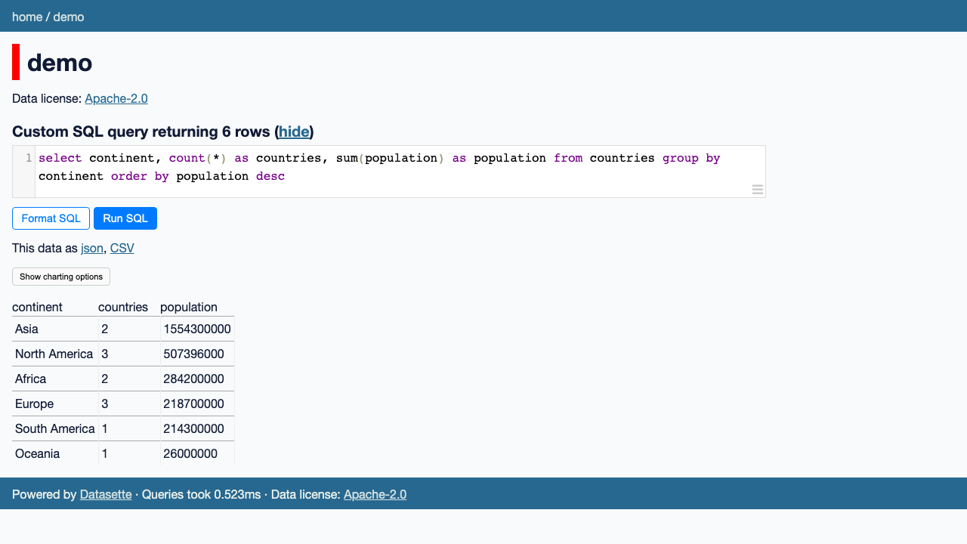Show charting options

[61, 277]
